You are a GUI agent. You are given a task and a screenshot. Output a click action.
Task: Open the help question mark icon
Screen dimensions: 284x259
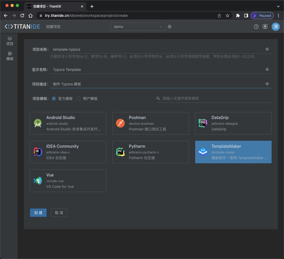(x=256, y=27)
